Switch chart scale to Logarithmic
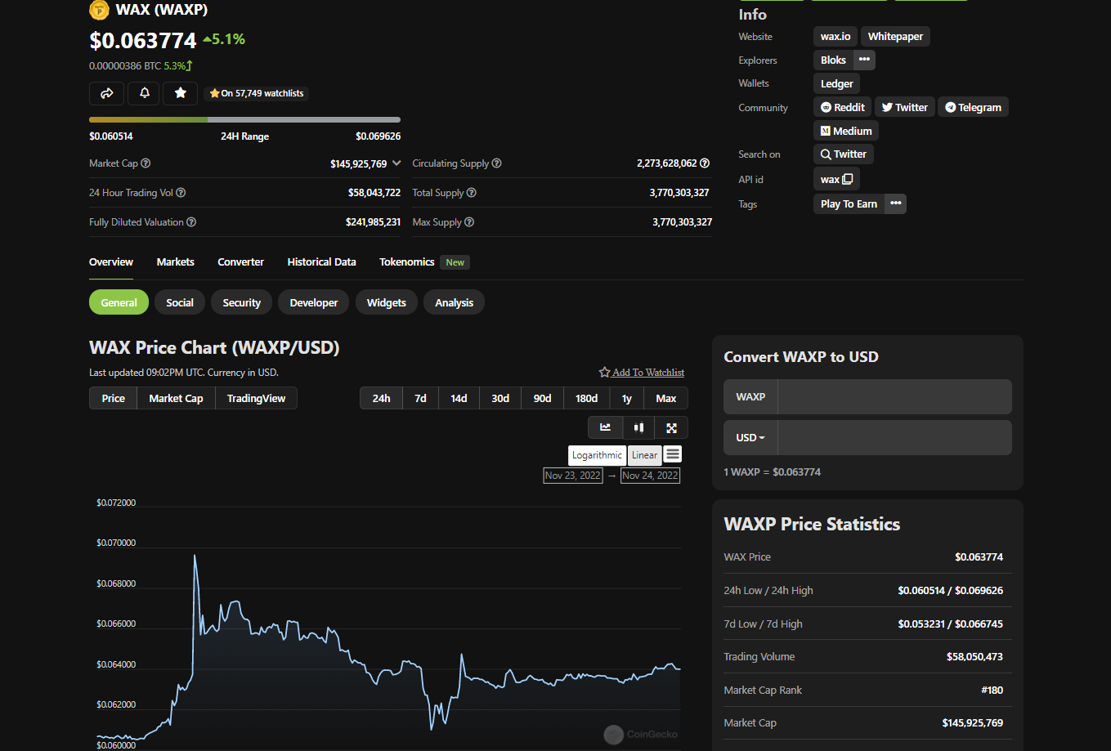 597,455
